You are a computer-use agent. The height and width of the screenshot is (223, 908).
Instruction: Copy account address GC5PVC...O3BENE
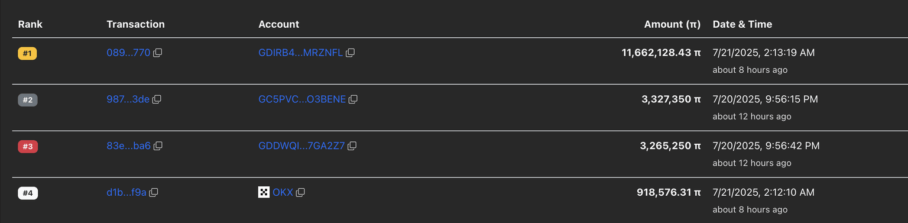(x=353, y=99)
